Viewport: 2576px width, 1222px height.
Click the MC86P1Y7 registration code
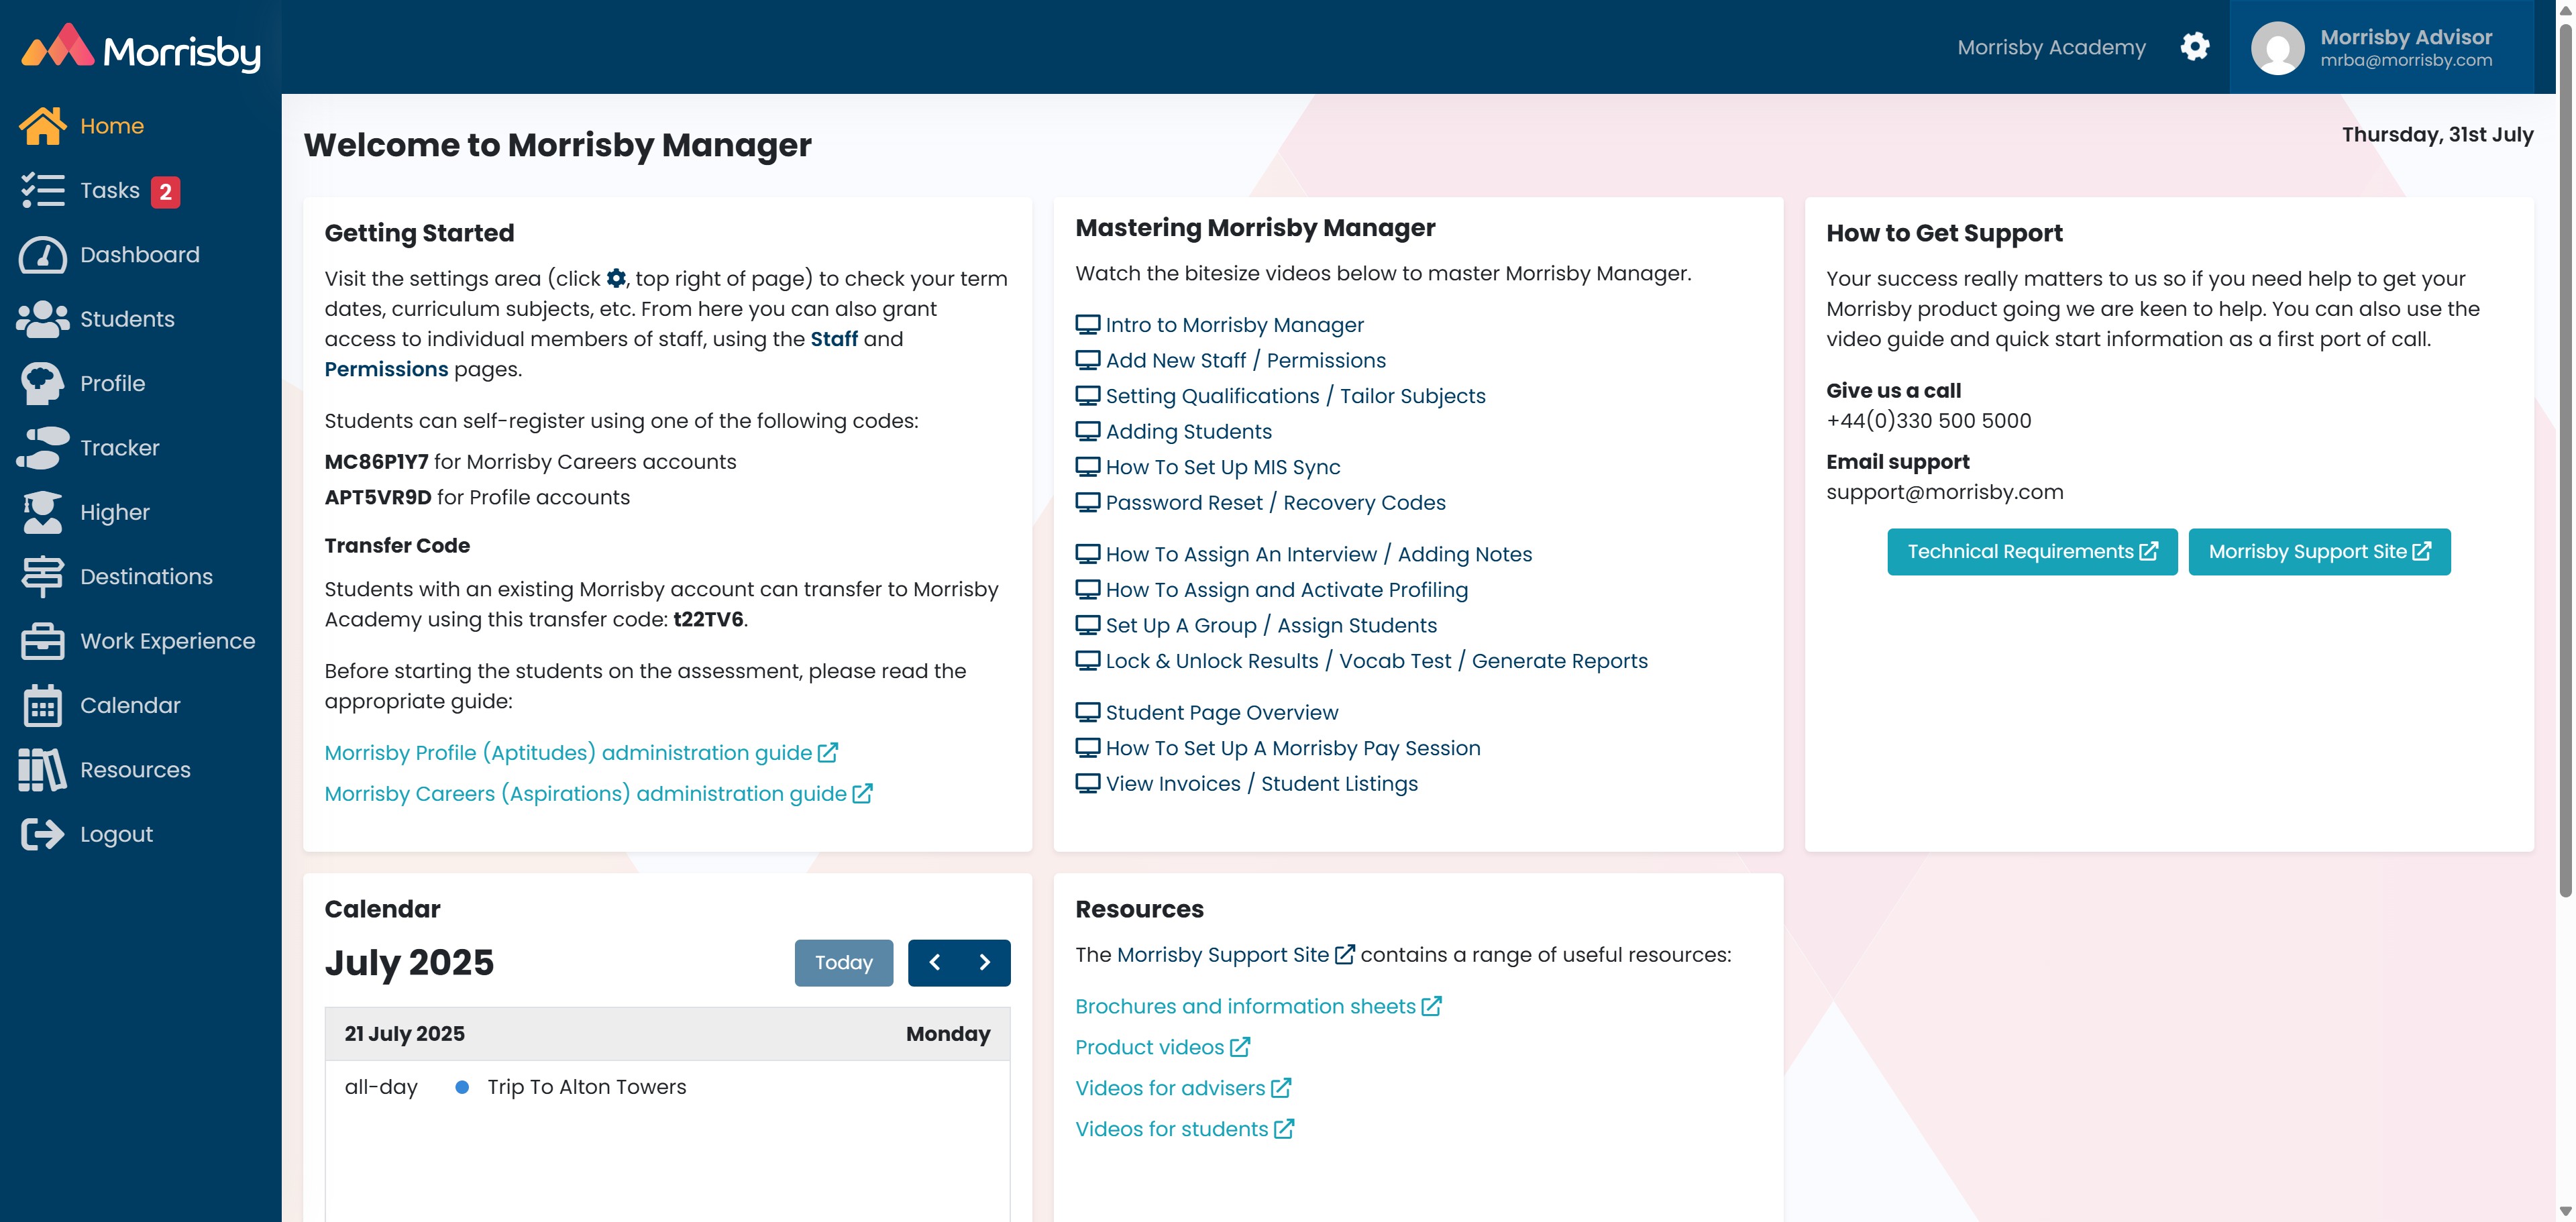[376, 462]
